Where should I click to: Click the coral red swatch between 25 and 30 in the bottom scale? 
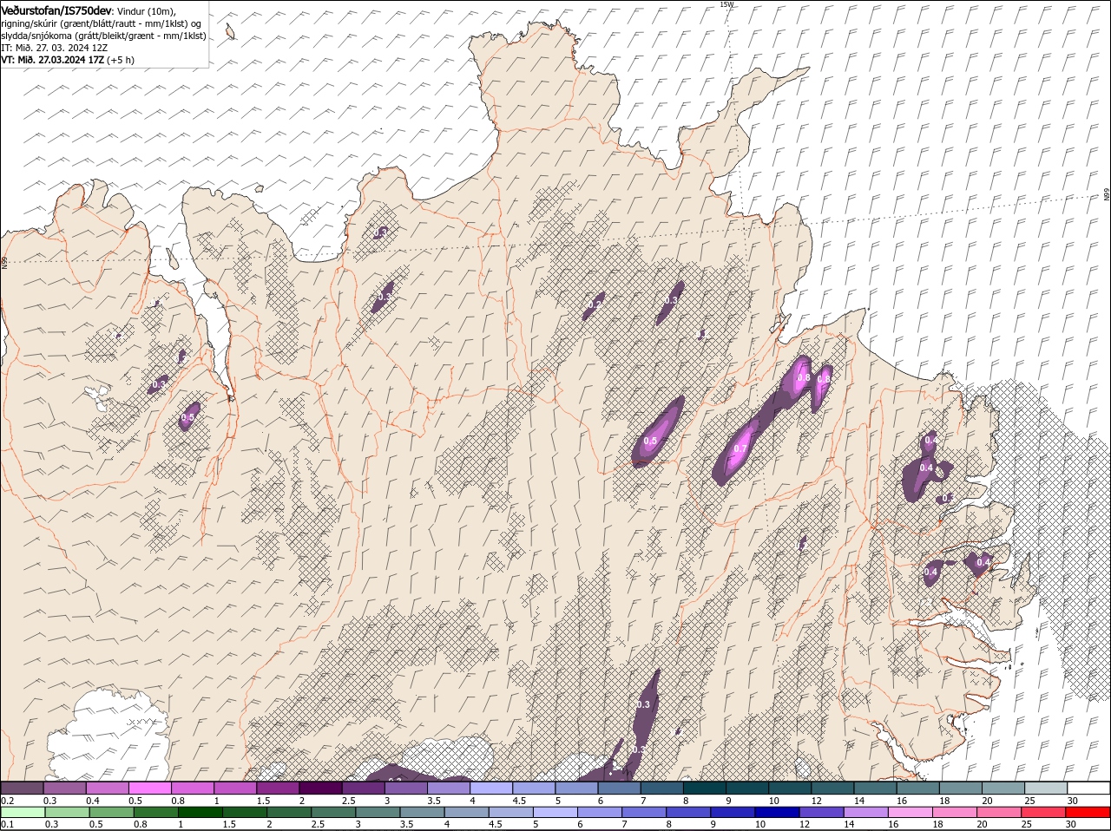point(1042,813)
